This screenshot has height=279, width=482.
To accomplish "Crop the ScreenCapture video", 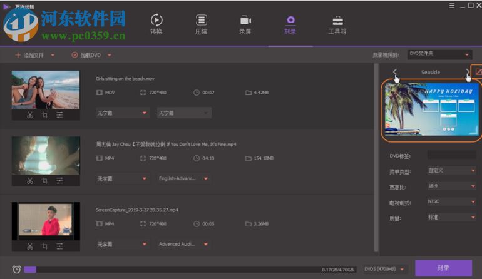I will (x=45, y=246).
